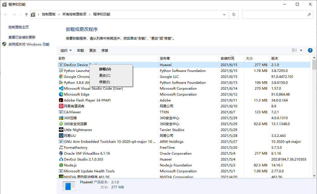
Task: Select the Microsoft Edge row name
Action: (77, 94)
